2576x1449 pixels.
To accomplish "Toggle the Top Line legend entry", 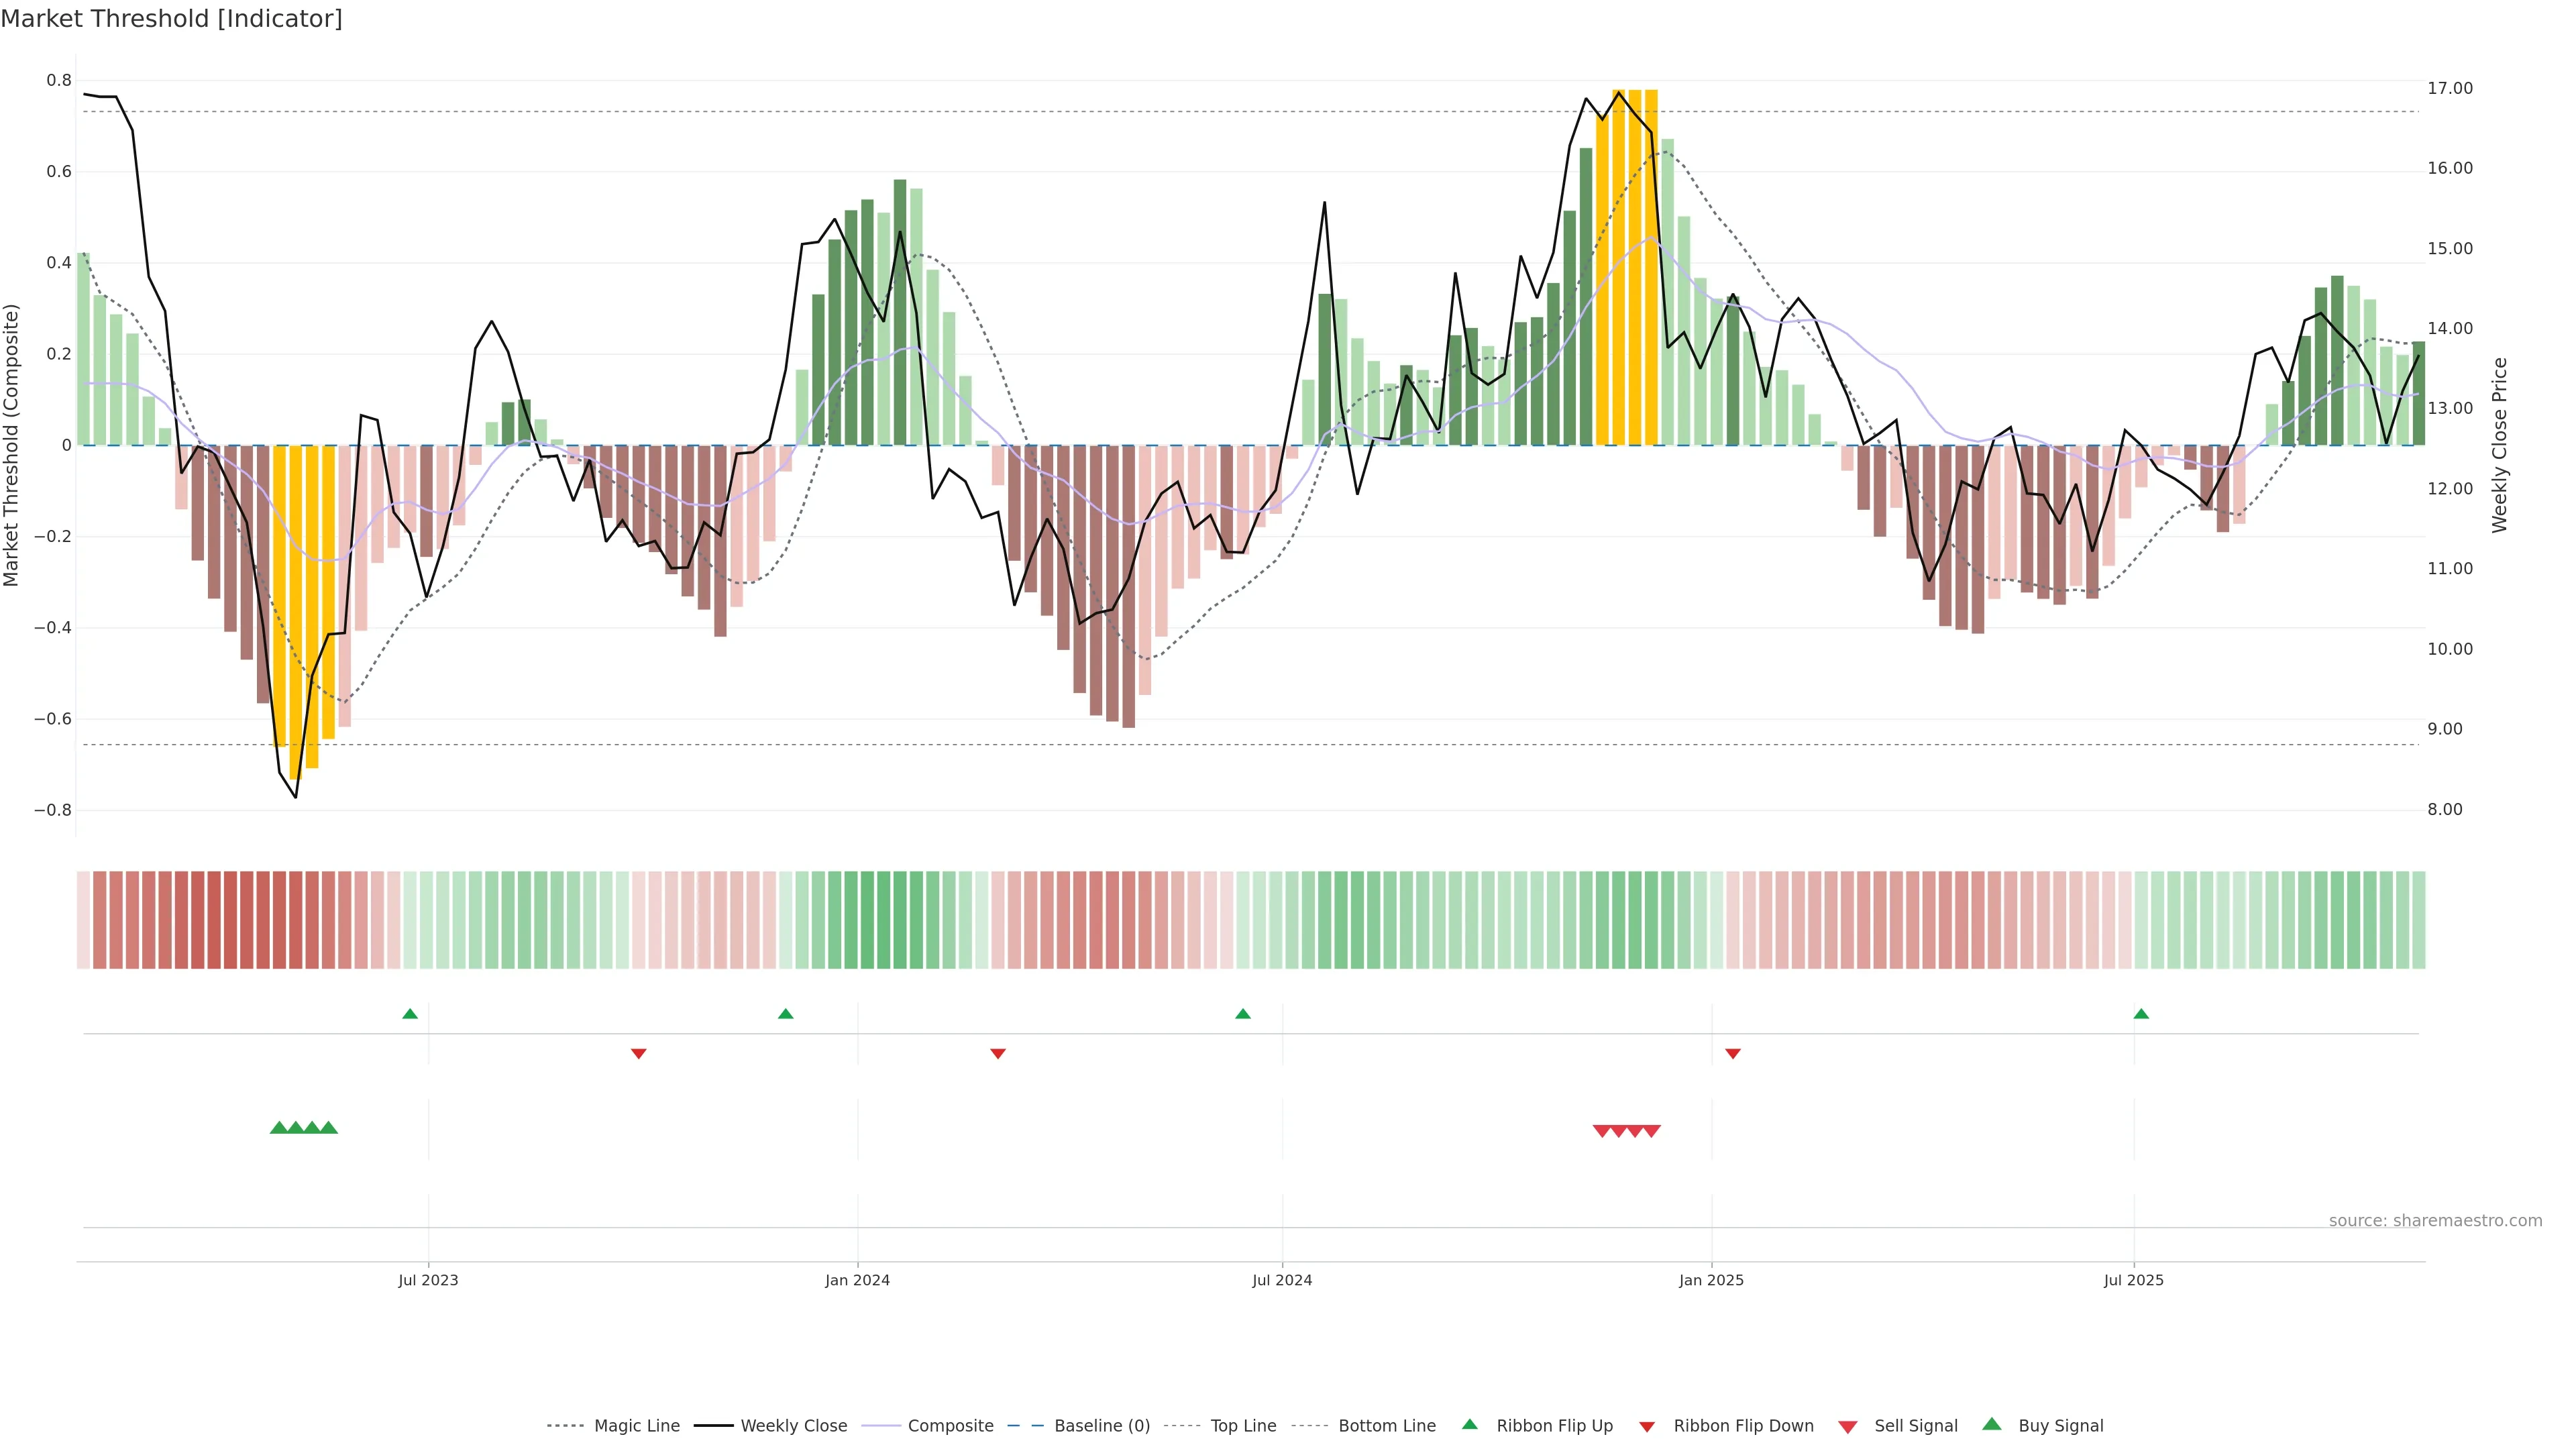I will (x=1243, y=1426).
